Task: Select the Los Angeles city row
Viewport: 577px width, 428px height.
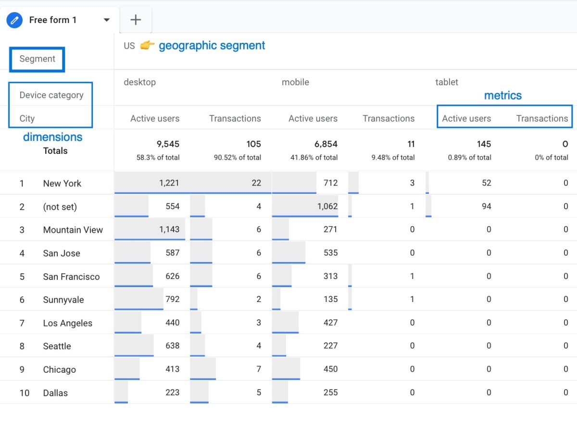Action: pos(67,323)
